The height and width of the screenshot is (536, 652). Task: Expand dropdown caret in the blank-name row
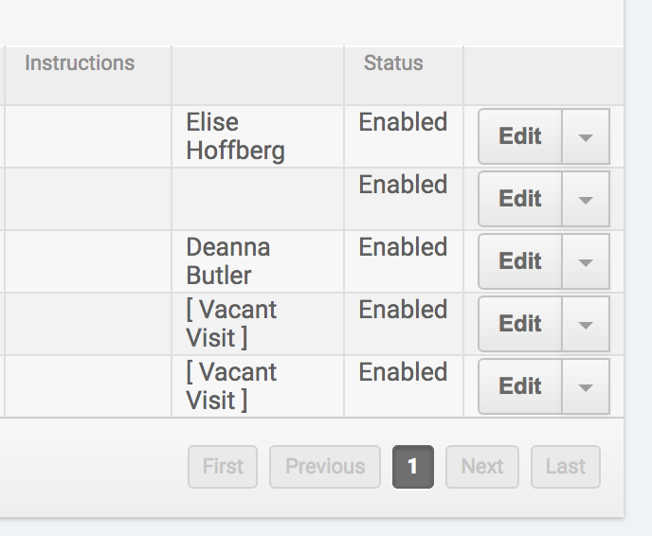[x=586, y=199]
